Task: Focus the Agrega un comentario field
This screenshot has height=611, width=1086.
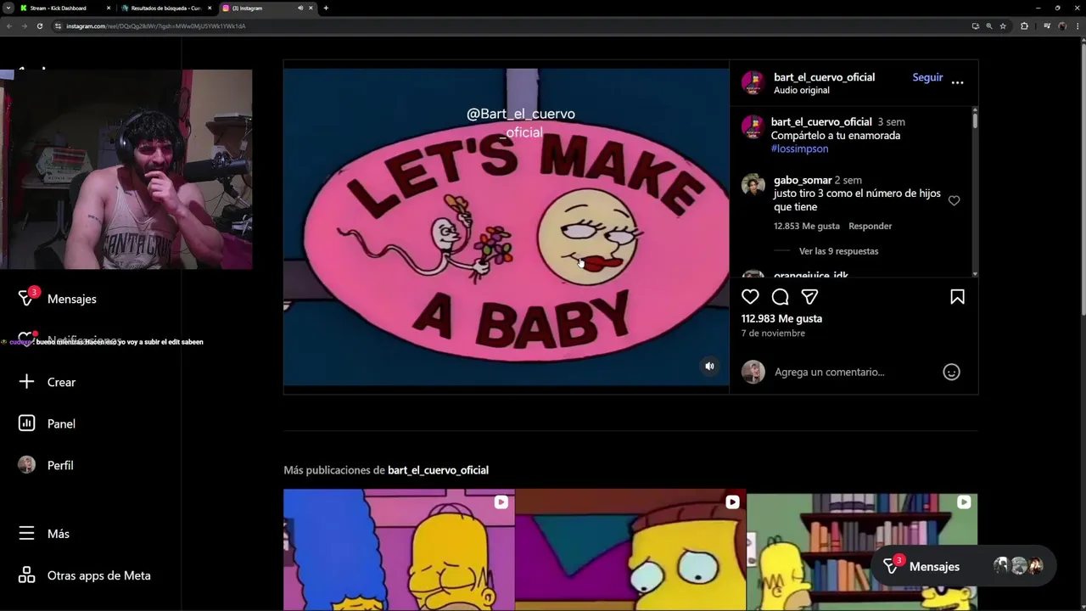Action: (853, 372)
